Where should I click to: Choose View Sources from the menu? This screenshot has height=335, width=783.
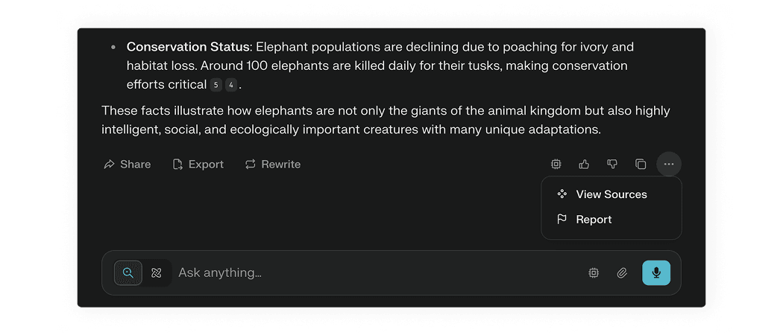611,194
